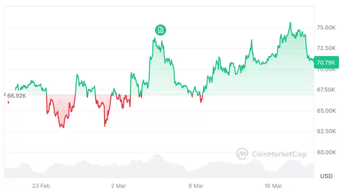Select the 72.50K price axis label

coord(326,48)
